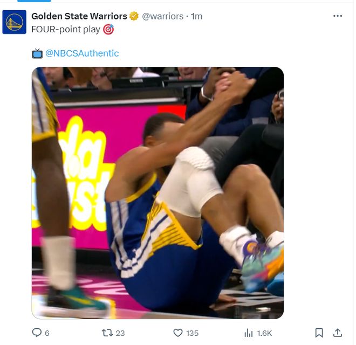
Task: Click the reply count of 6
Action: coord(47,333)
